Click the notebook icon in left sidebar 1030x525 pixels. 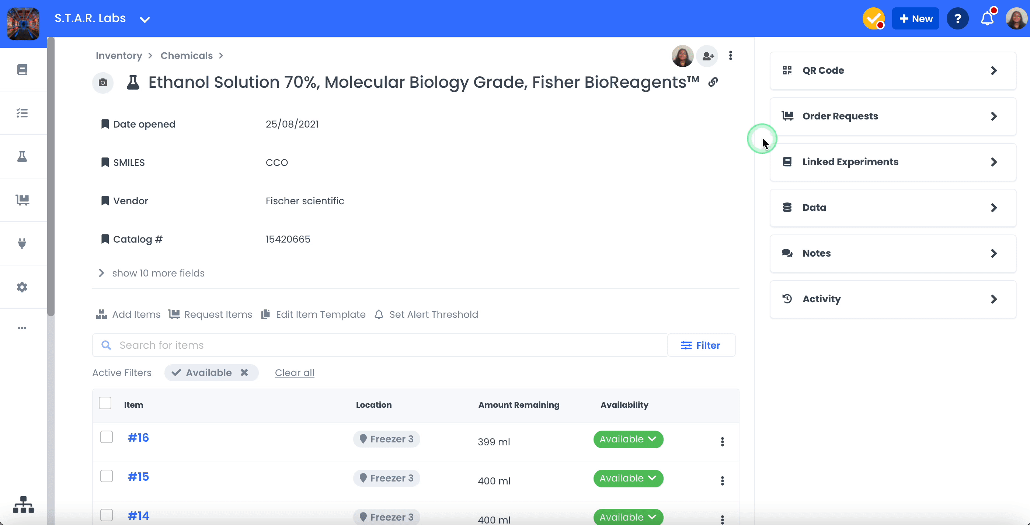click(22, 70)
